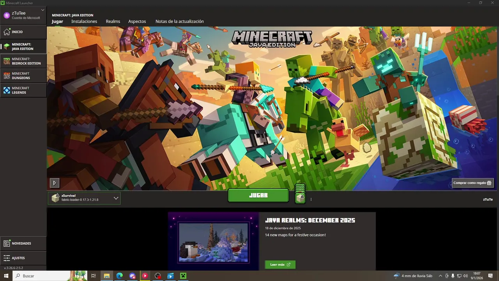Click the microphone tray icon
Screen dimensions: 499x281
(x=453, y=276)
